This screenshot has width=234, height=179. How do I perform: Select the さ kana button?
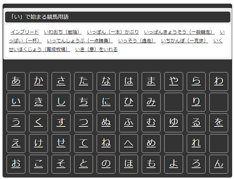pos(61,82)
